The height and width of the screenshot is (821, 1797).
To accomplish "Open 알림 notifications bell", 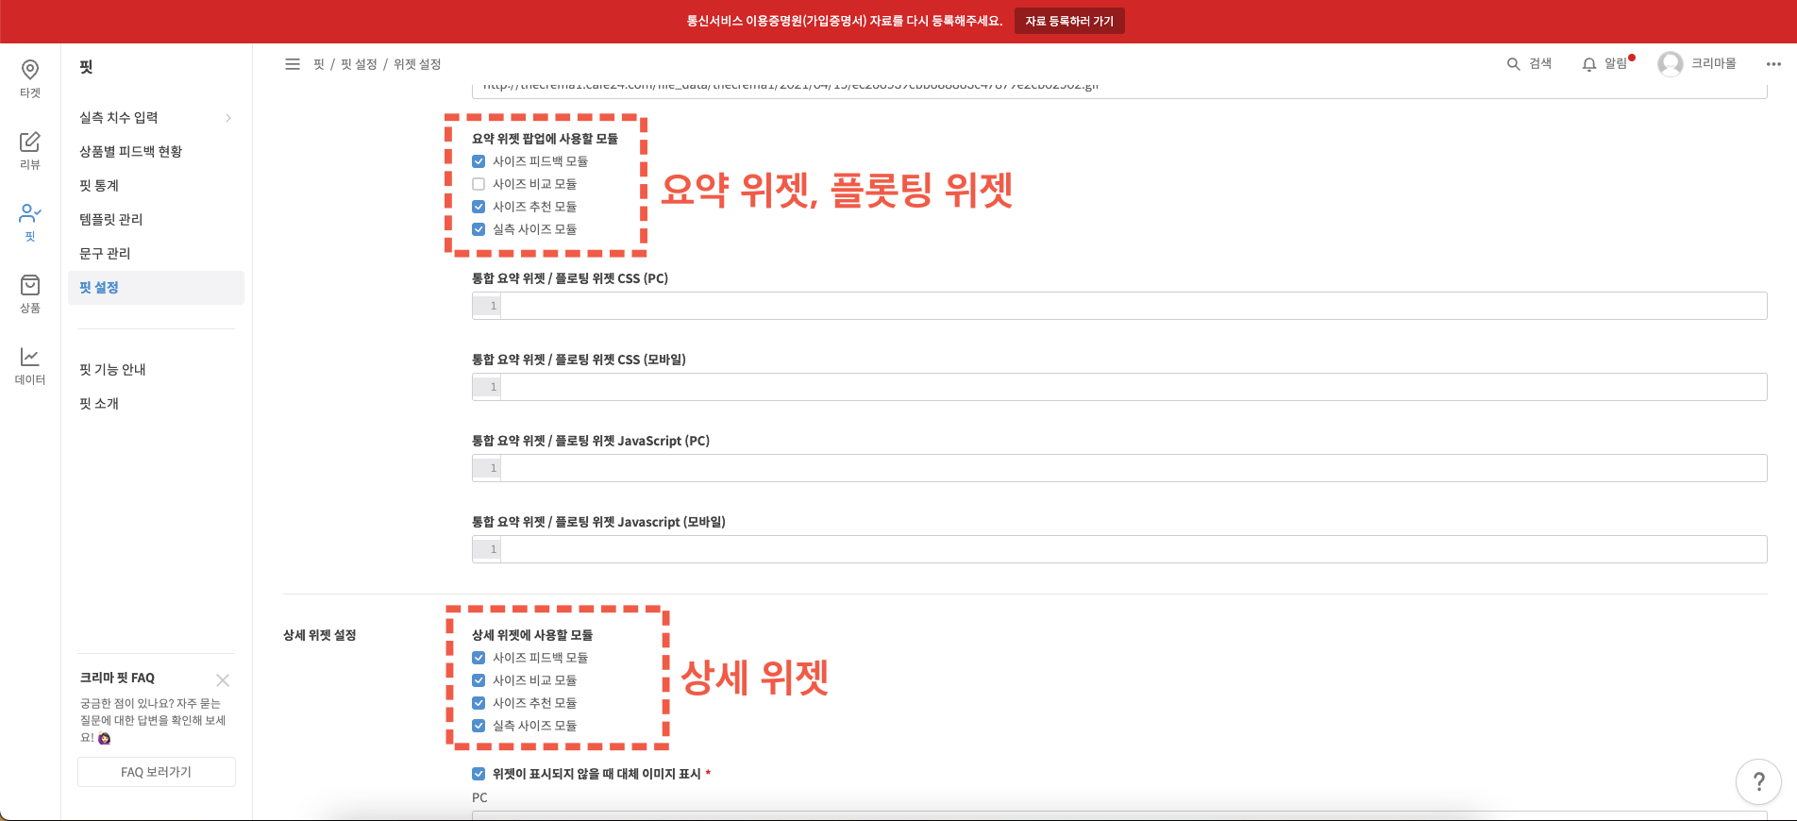I will (x=1589, y=64).
